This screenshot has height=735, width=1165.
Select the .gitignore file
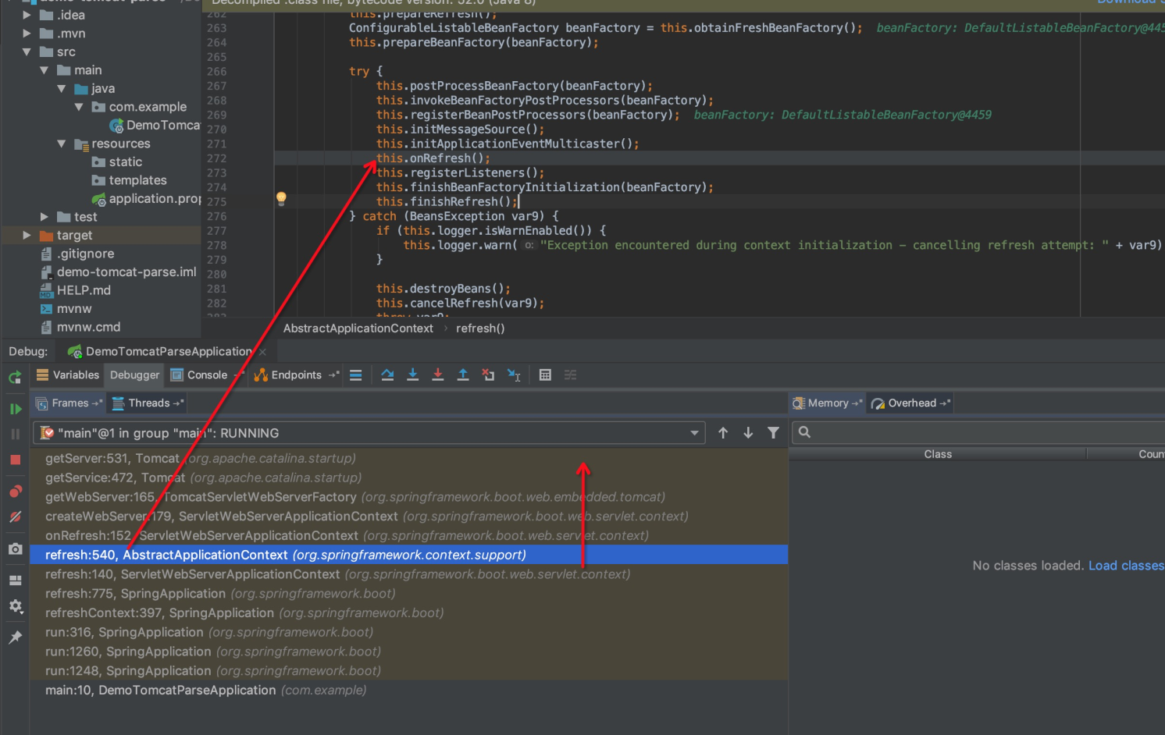click(x=77, y=254)
